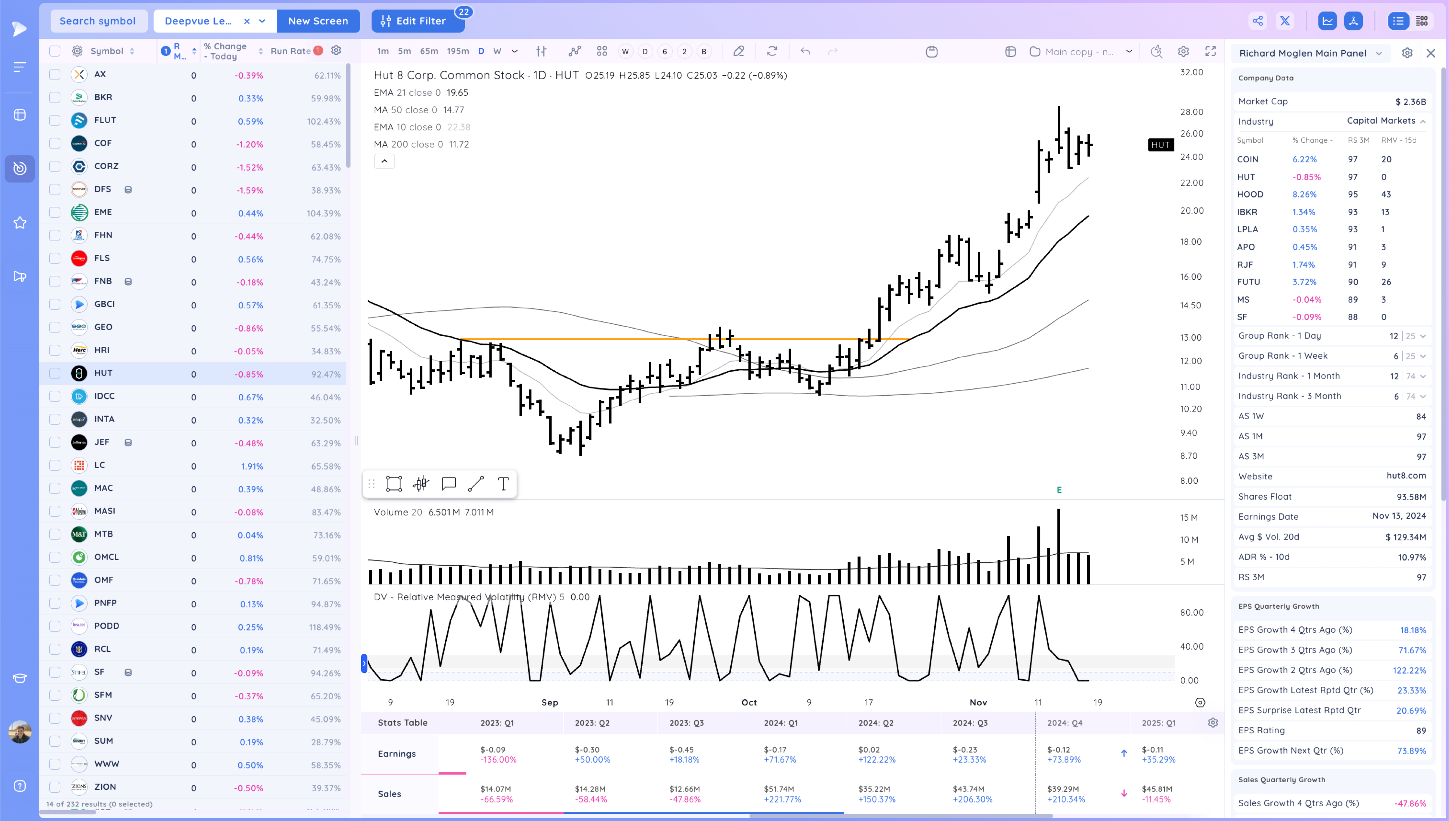Expand Group Rank - 1 Day row
1449x821 pixels.
pos(1423,336)
